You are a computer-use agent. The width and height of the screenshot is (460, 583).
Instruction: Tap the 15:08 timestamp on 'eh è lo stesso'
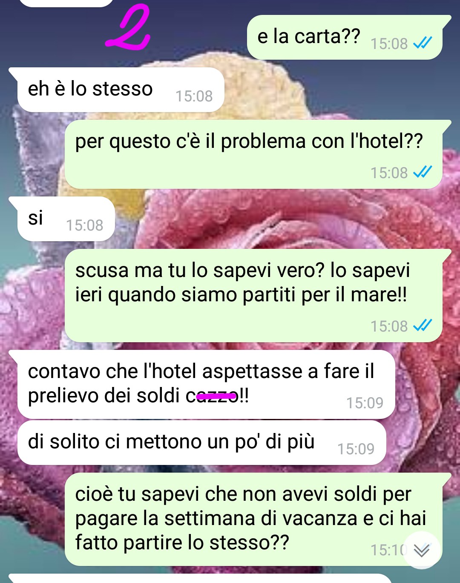(x=194, y=96)
